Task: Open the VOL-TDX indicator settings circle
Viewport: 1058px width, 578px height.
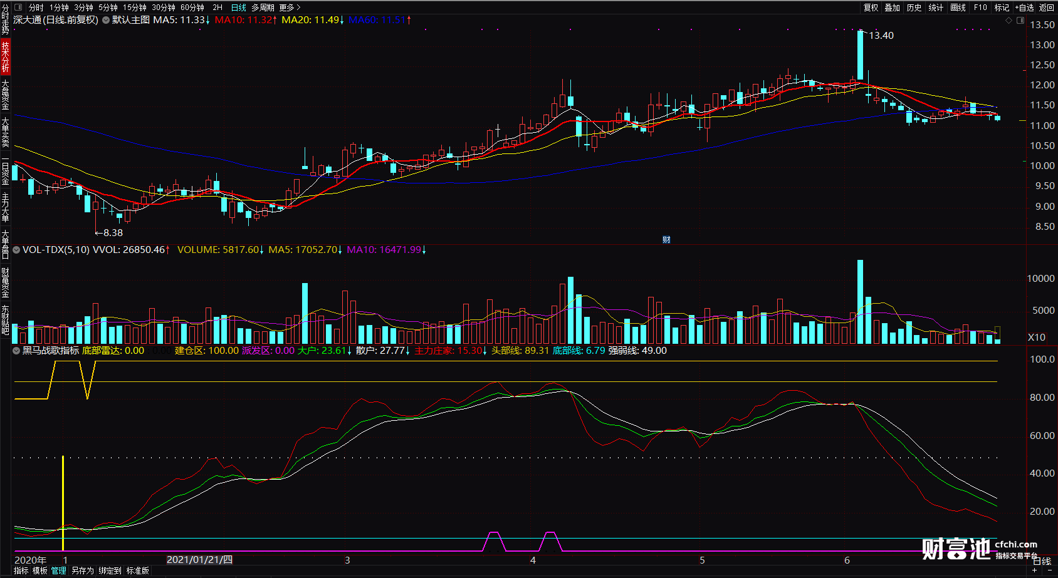Action: coord(16,250)
